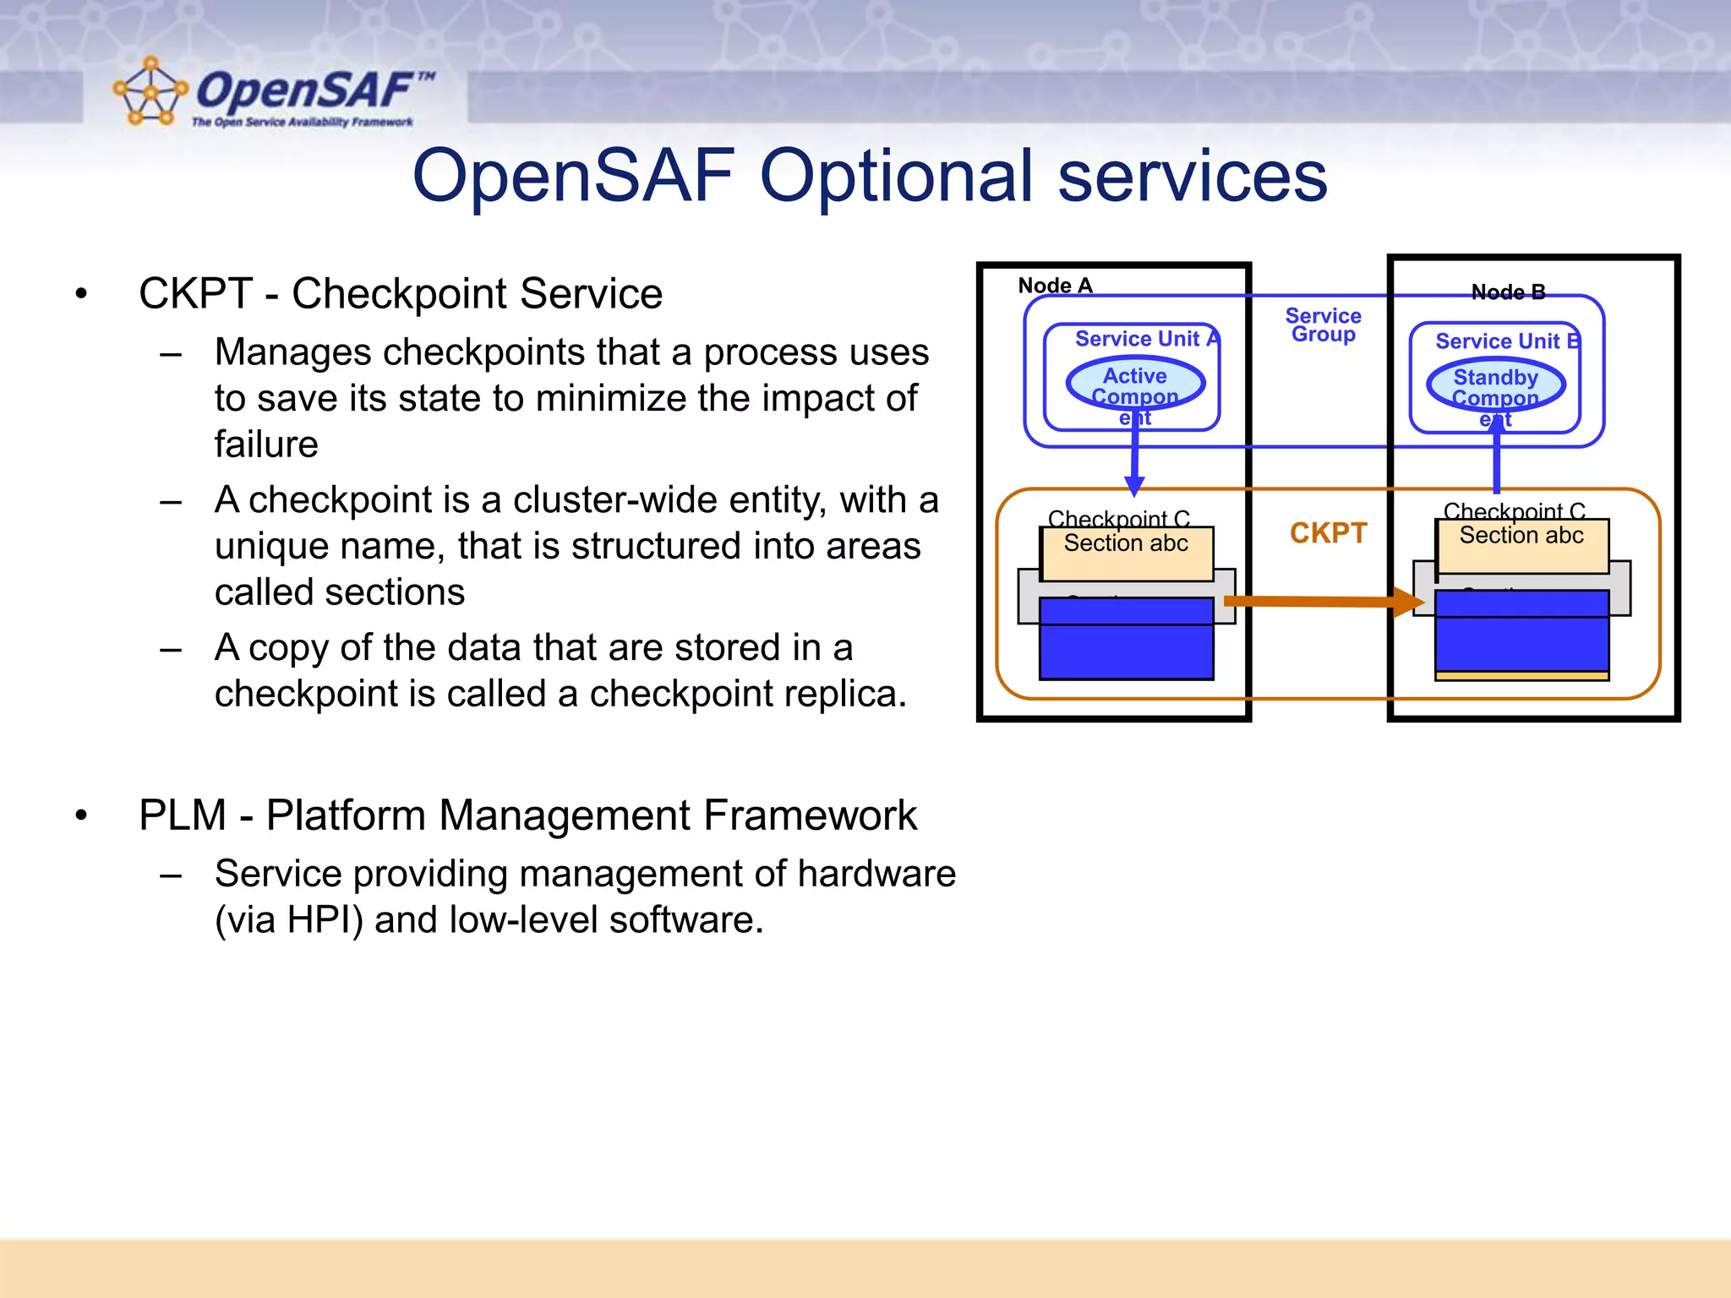Select 'PLM - Platform Management Framework' bullet
The height and width of the screenshot is (1298, 1731).
click(x=527, y=815)
